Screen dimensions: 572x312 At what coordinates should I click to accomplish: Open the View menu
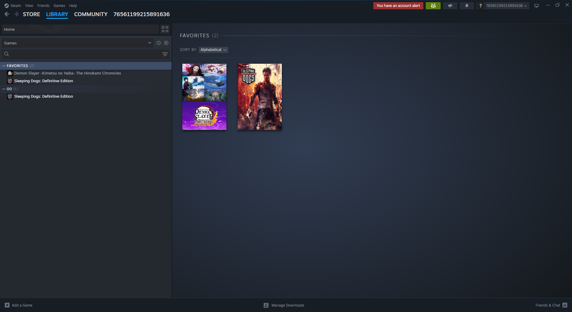29,6
